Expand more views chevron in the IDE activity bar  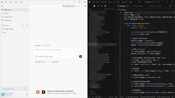[109, 6]
